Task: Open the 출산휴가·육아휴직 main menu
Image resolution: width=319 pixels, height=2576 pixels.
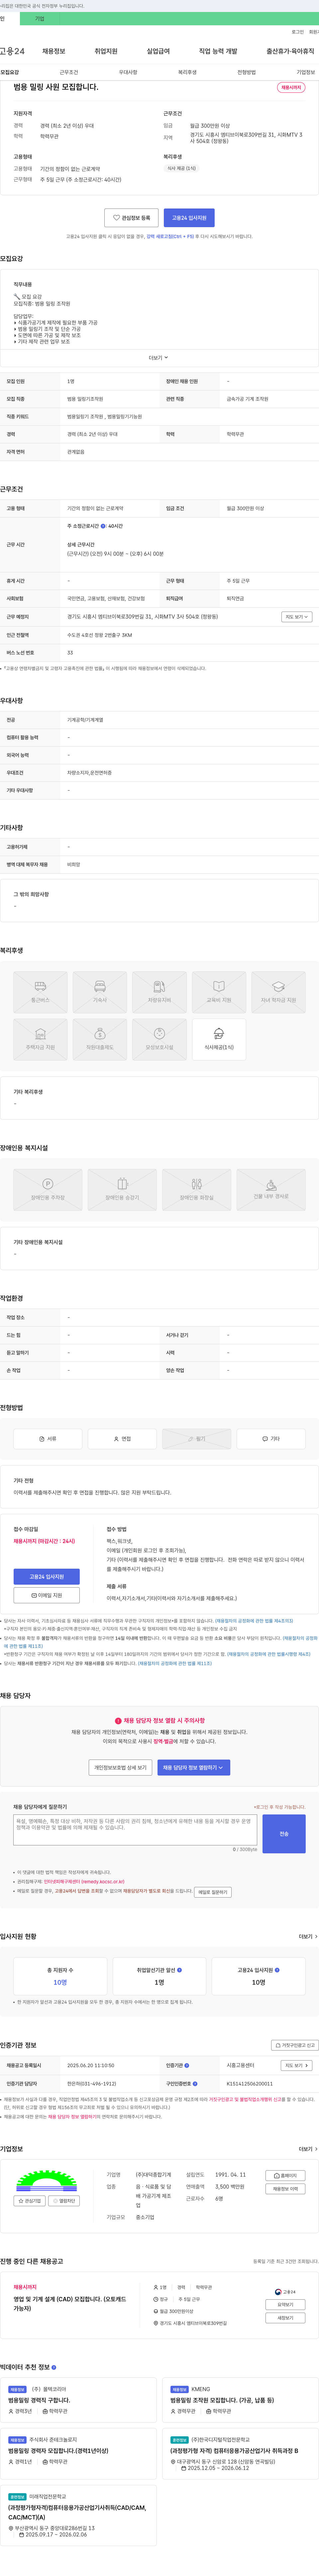Action: [x=290, y=51]
